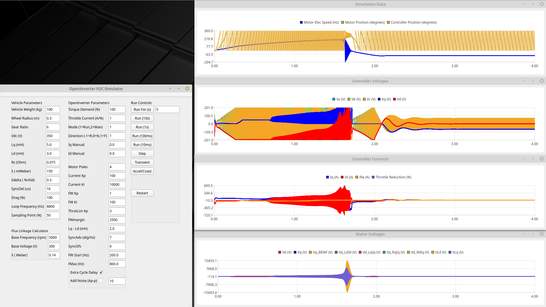Viewport: 546px width, 307px height.
Task: Click the Run (10s) button
Action: (142, 118)
